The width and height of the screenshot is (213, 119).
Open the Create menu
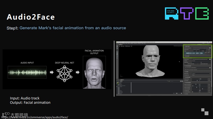coord(121,43)
